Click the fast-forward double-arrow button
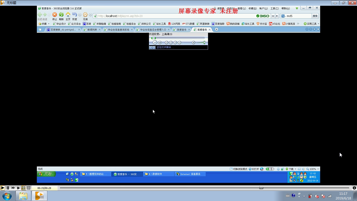Image resolution: width=357 pixels, height=201 pixels. pyautogui.click(x=13, y=188)
